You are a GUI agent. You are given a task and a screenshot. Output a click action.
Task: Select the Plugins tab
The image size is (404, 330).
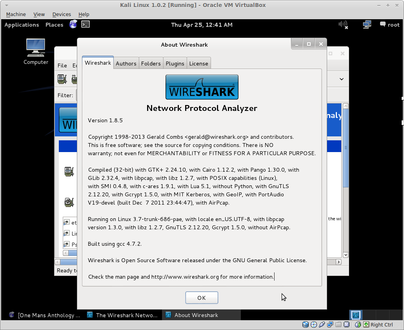[x=175, y=63]
